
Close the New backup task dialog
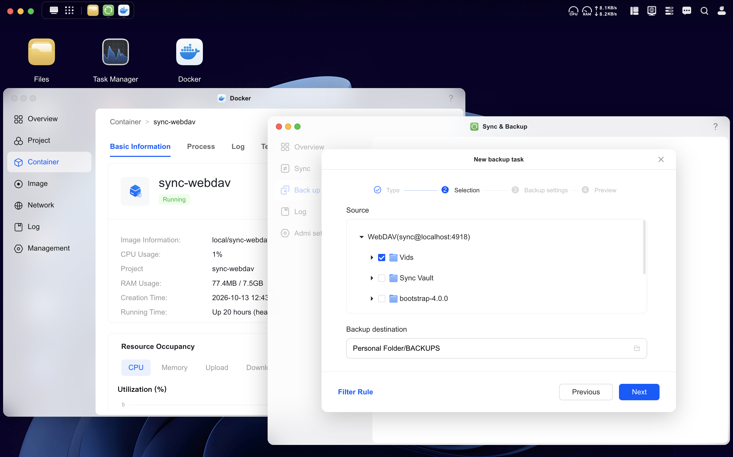click(661, 159)
